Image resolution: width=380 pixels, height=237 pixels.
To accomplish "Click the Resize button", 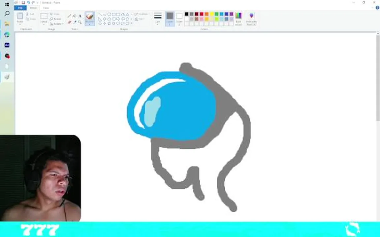I will 55,19.
